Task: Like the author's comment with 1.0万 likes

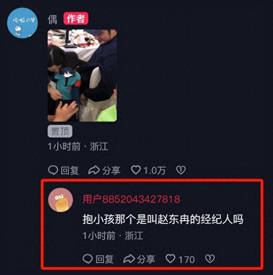Action: click(x=136, y=170)
